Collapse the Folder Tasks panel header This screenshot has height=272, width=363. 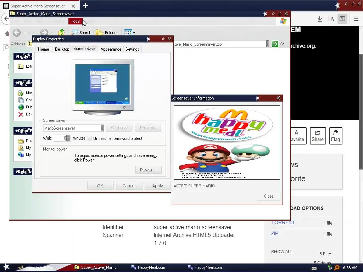tap(23, 56)
